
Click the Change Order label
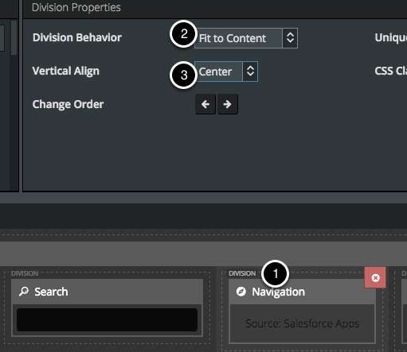(68, 104)
